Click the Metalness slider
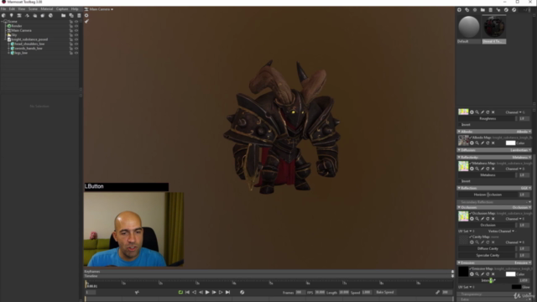Viewport: 537px width, 302px height. click(x=487, y=175)
